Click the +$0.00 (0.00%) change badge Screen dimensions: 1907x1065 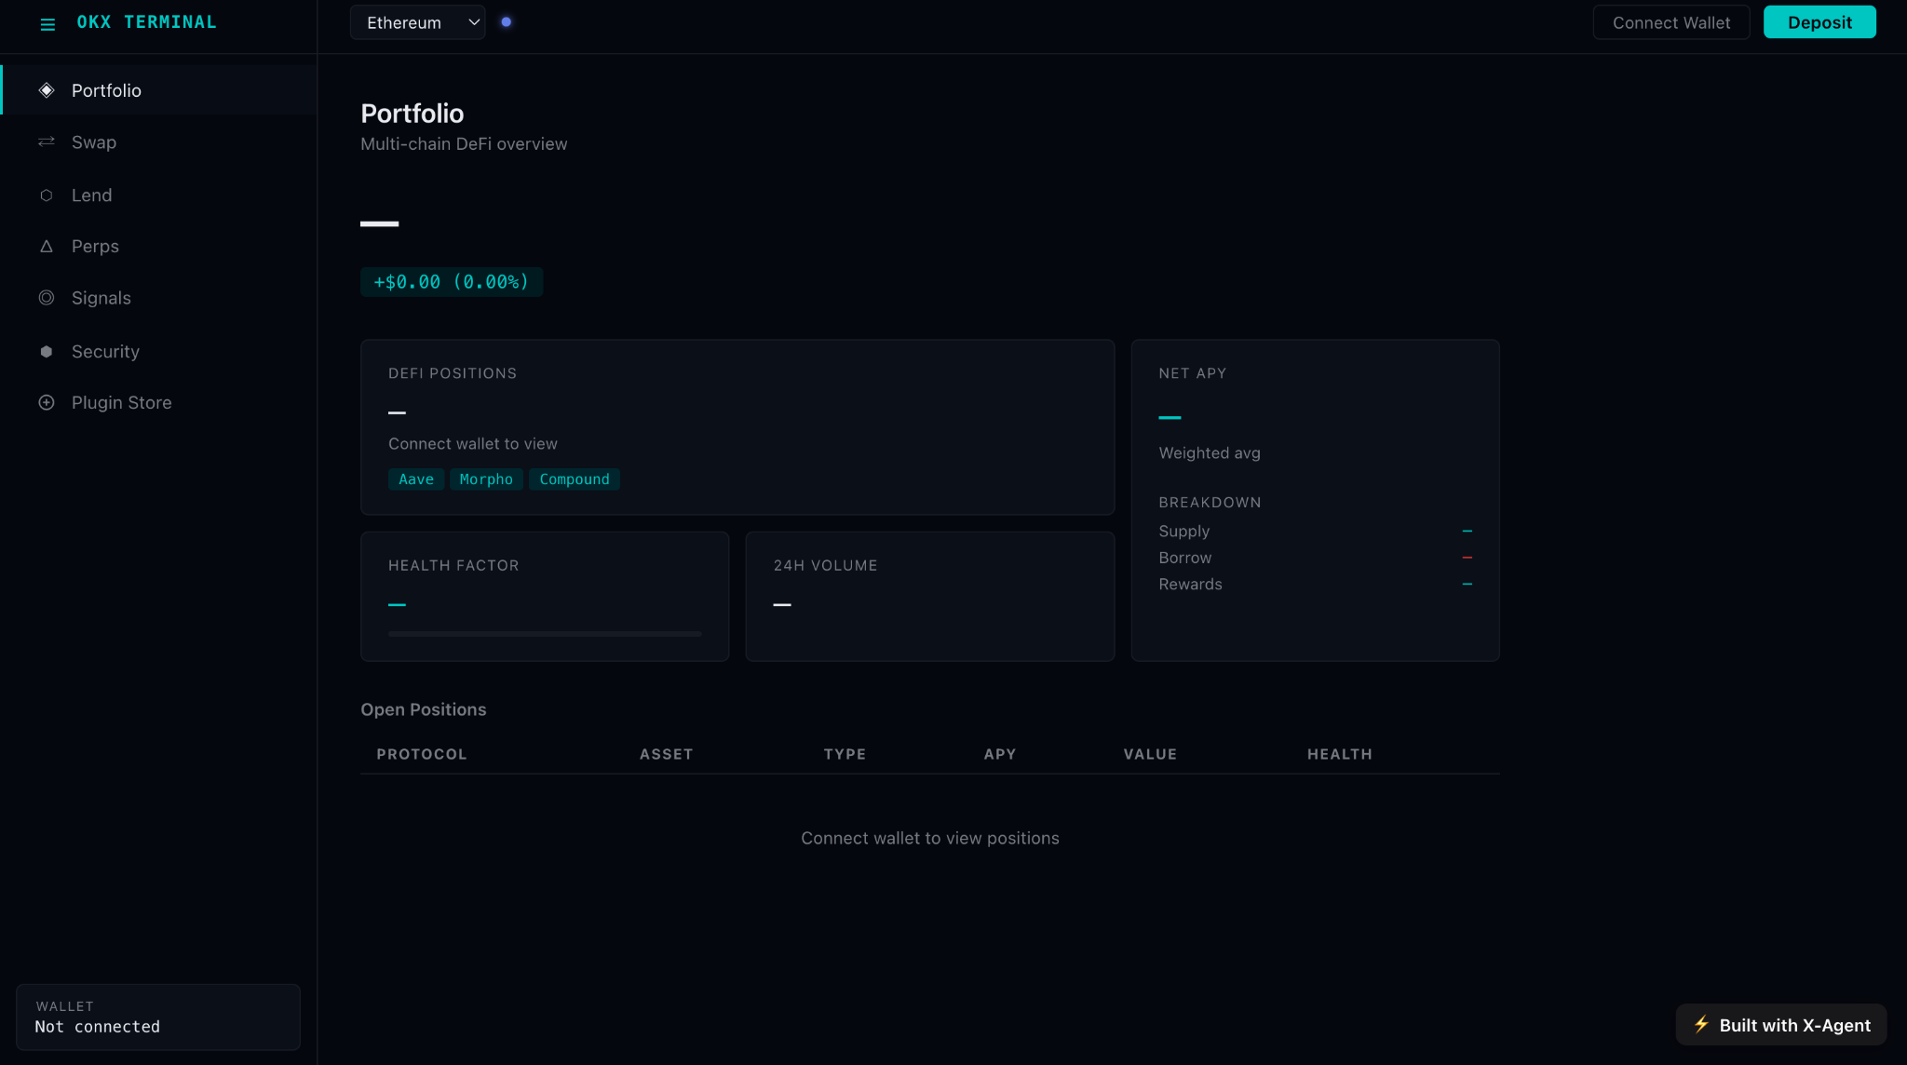[x=452, y=282]
